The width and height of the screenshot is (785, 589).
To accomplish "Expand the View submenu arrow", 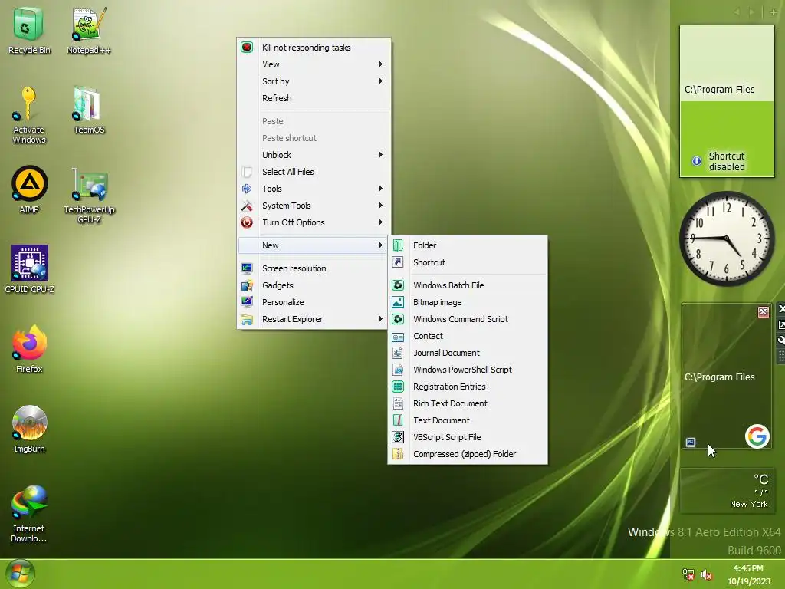I will (381, 64).
